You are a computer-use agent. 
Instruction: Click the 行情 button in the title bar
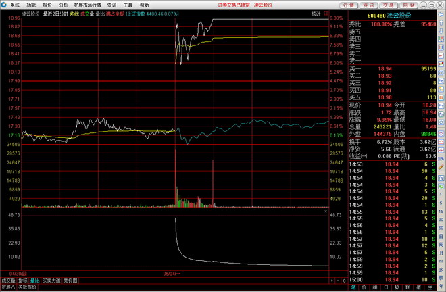click(x=349, y=5)
